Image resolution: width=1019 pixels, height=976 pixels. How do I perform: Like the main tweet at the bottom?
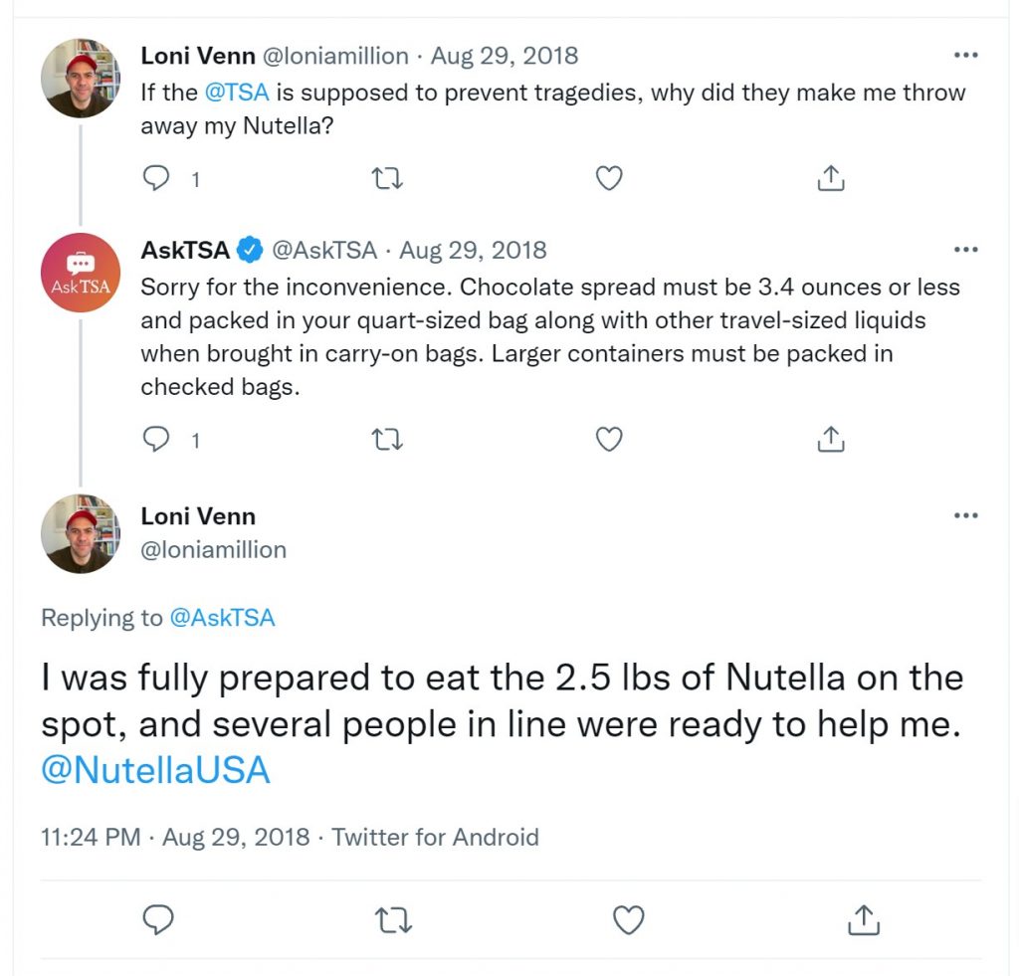pos(629,919)
